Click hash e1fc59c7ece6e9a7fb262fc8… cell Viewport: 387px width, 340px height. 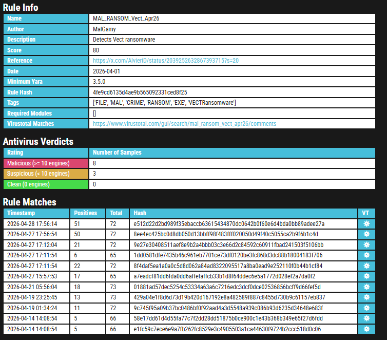click(243, 329)
